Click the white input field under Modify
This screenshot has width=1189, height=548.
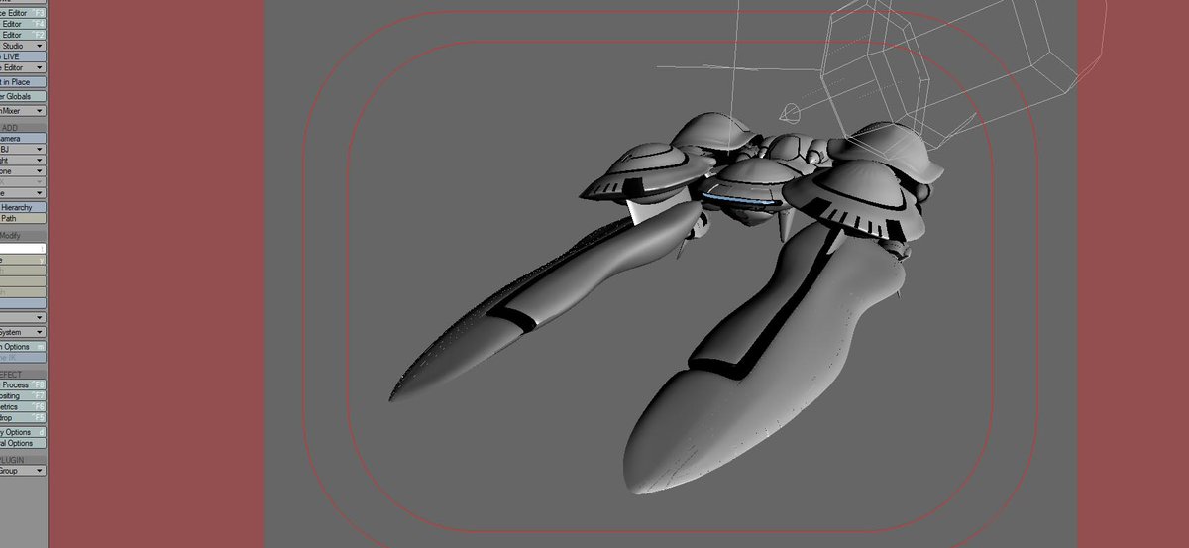click(x=22, y=248)
